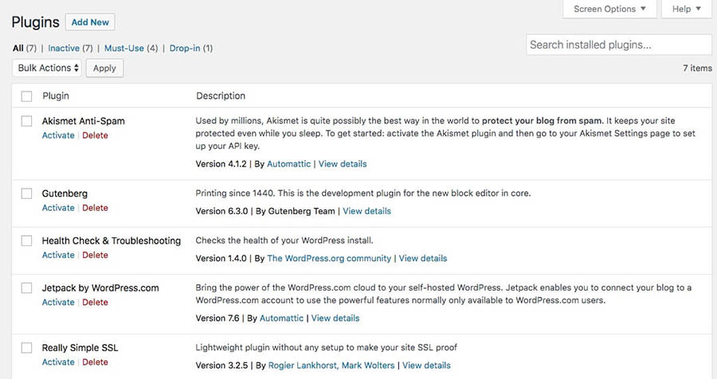Check the Akismet Anti-Spam checkbox
Image resolution: width=717 pixels, height=379 pixels.
tap(26, 121)
